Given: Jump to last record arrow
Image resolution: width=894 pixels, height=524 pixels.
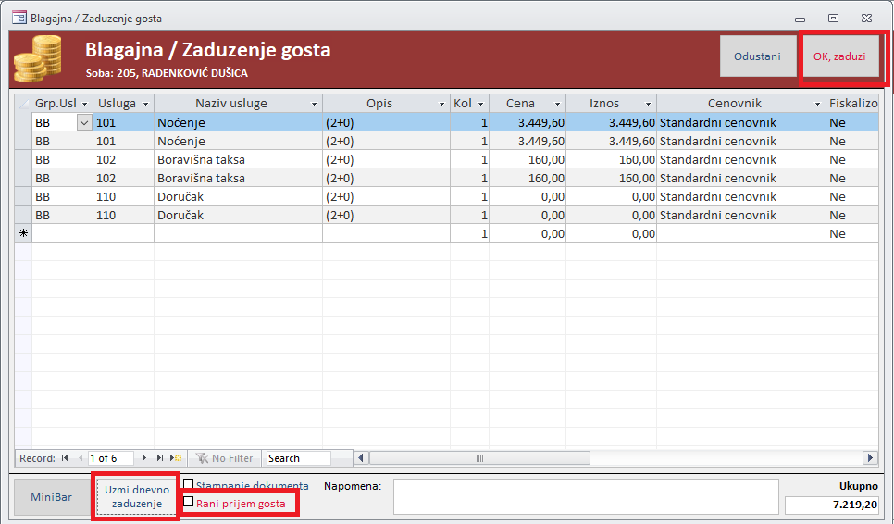Looking at the screenshot, I should pos(160,458).
